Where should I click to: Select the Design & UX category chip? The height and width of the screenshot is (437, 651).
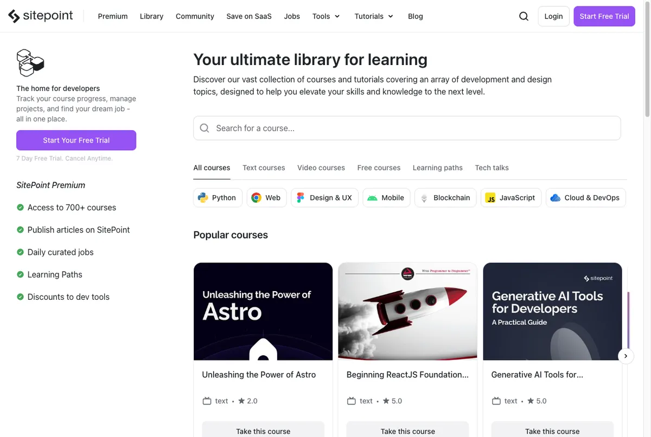tap(324, 198)
